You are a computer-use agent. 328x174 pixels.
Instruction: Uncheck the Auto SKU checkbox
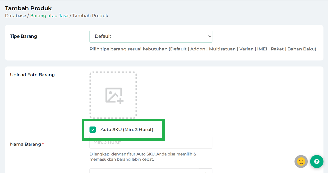tap(93, 129)
